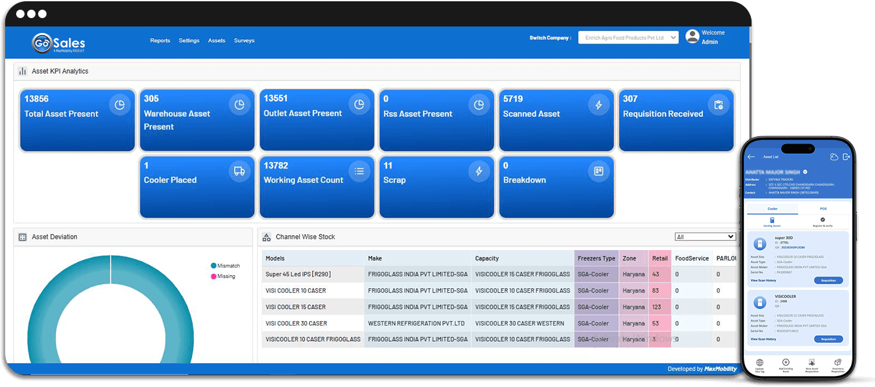Viewport: 875px width, 387px height.
Task: Click the Channel Wise Stock panel icon
Action: [x=266, y=237]
